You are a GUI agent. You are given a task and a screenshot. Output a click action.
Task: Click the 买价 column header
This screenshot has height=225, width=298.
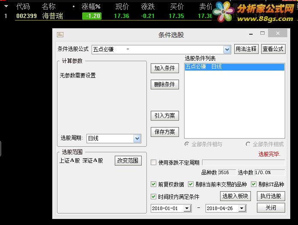coord(177,7)
